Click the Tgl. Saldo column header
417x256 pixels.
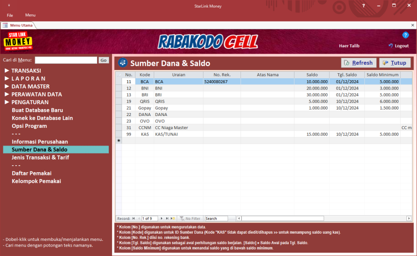click(347, 75)
